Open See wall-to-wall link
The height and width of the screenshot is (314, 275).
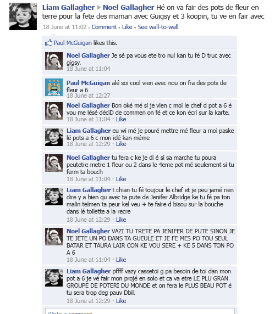[x=158, y=27]
